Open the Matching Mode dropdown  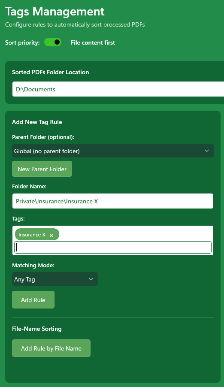pos(55,279)
